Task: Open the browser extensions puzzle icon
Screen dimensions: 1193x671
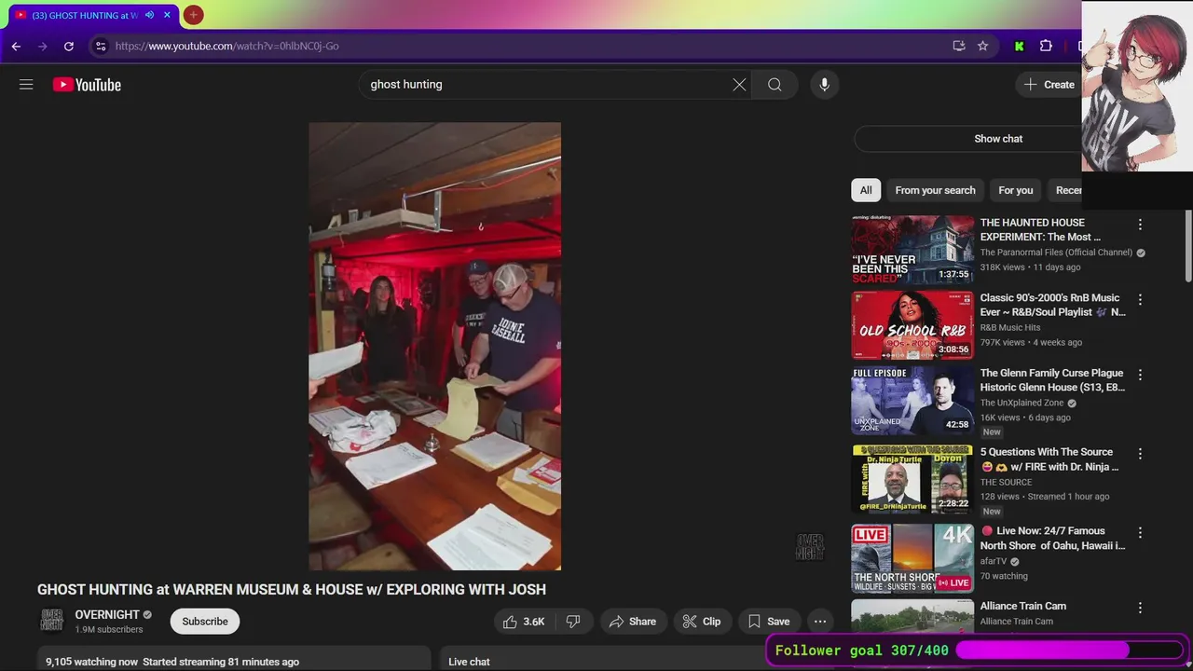Action: (x=1046, y=46)
